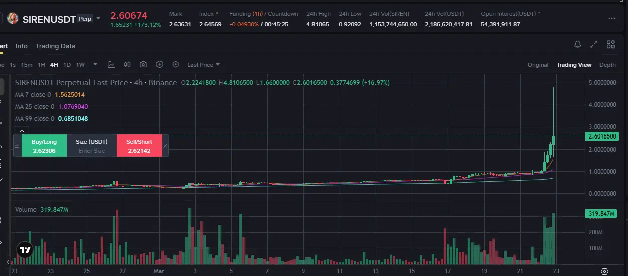
Task: Click the Volume 319.847M legend
Action: coord(41,209)
